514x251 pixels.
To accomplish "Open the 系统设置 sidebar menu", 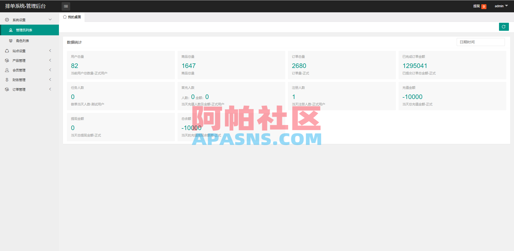I will coord(19,19).
